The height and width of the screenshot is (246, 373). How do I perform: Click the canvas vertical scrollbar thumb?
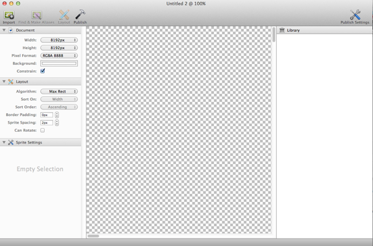[x=274, y=35]
